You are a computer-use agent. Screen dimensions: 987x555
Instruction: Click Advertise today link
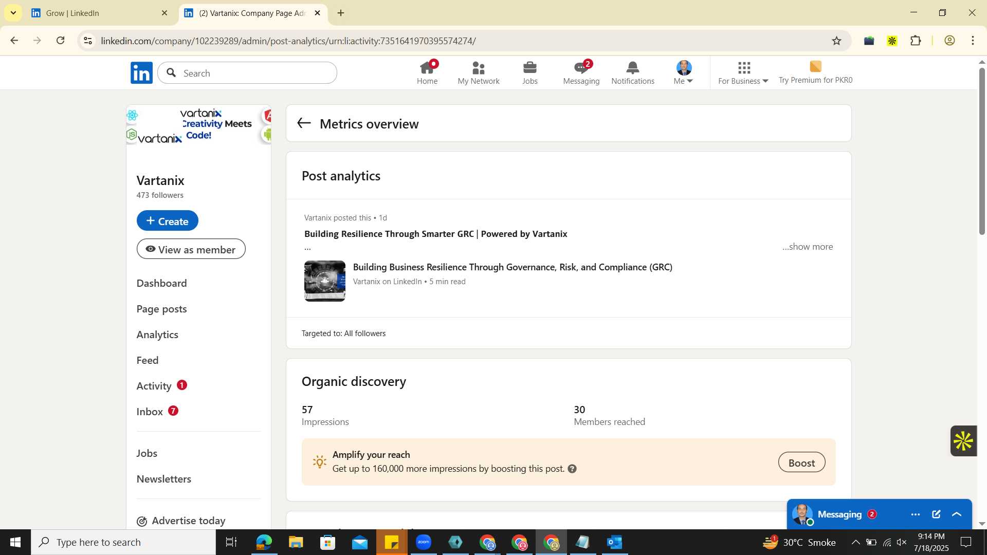[x=181, y=521]
